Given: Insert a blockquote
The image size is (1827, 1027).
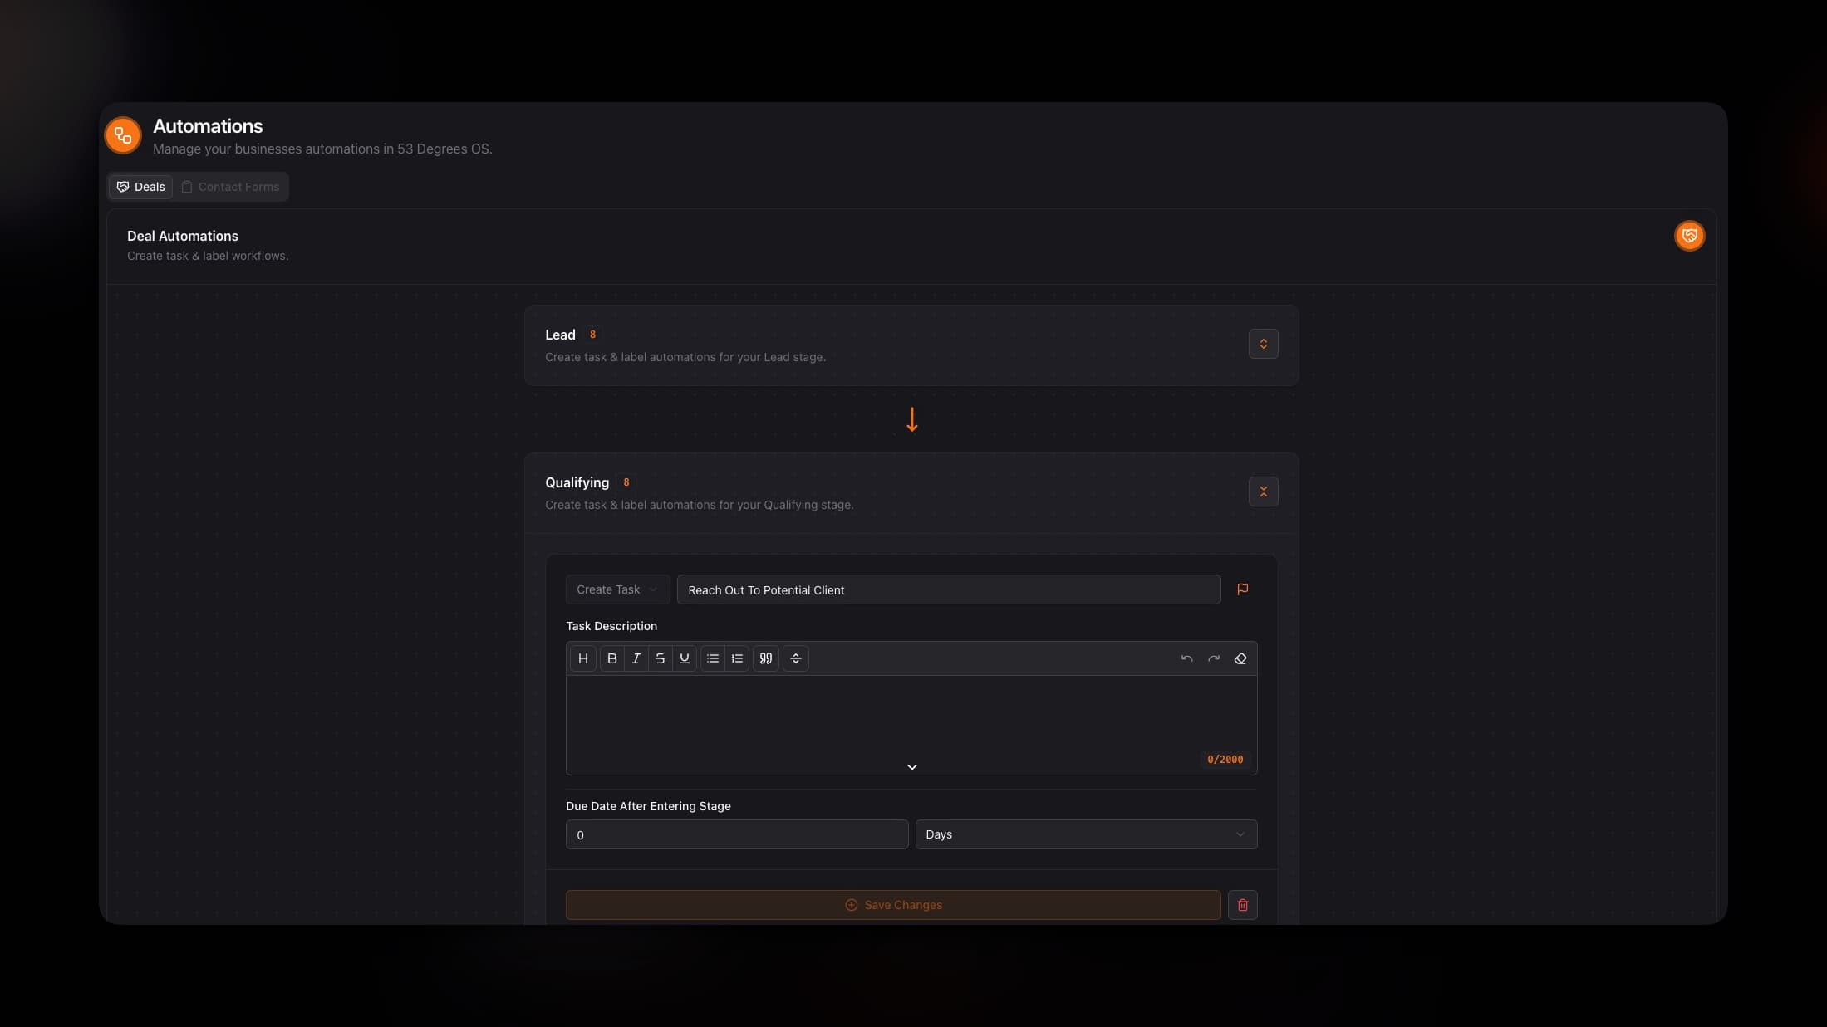Looking at the screenshot, I should click(766, 658).
